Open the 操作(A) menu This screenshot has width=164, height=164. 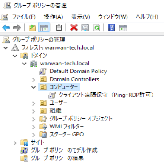53,17
